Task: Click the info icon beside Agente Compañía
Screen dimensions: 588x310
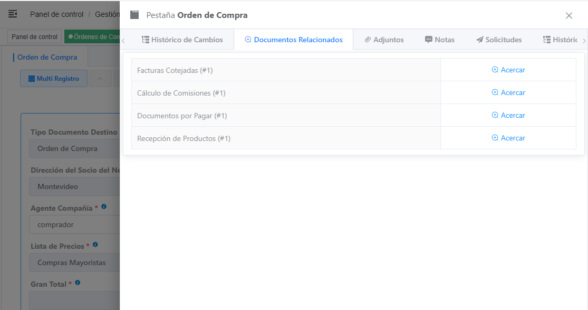Action: pyautogui.click(x=104, y=207)
